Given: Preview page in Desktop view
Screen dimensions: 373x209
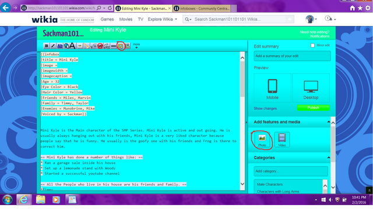Looking at the screenshot, I should coord(311,88).
